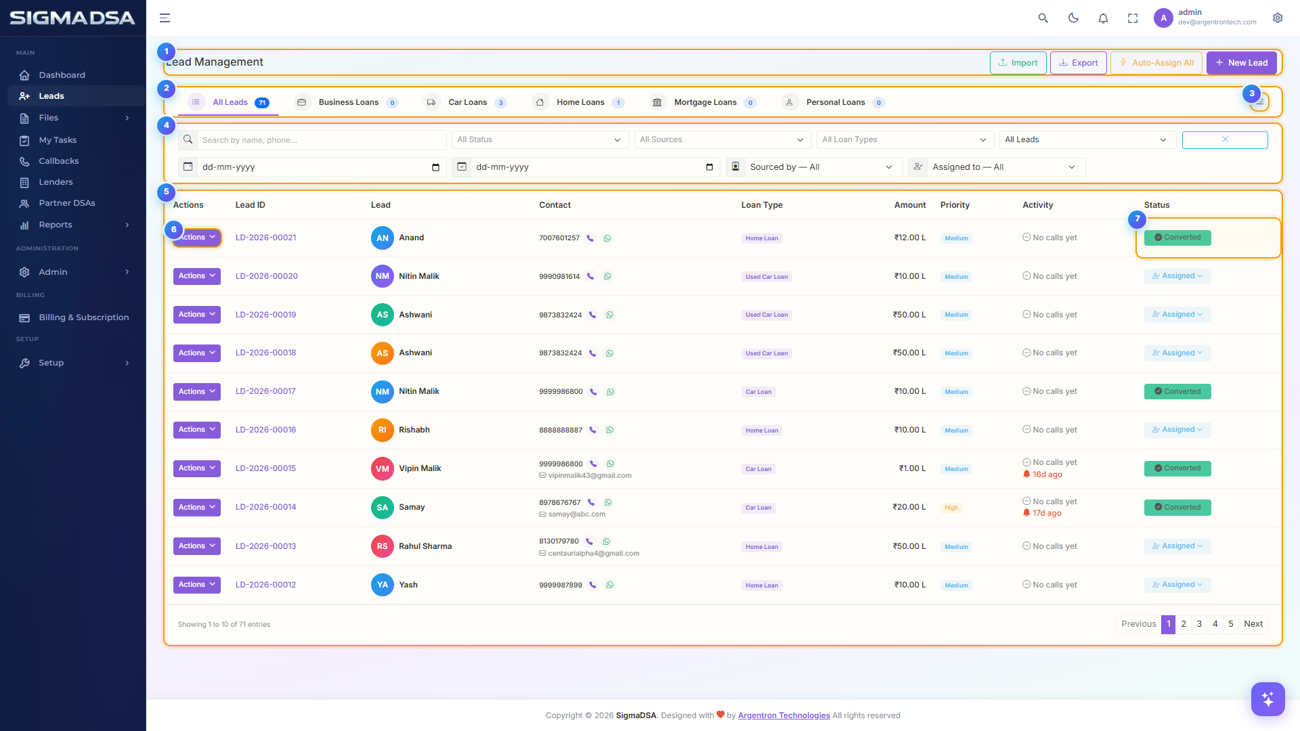Open Assigned to — All dropdown

tap(1005, 167)
